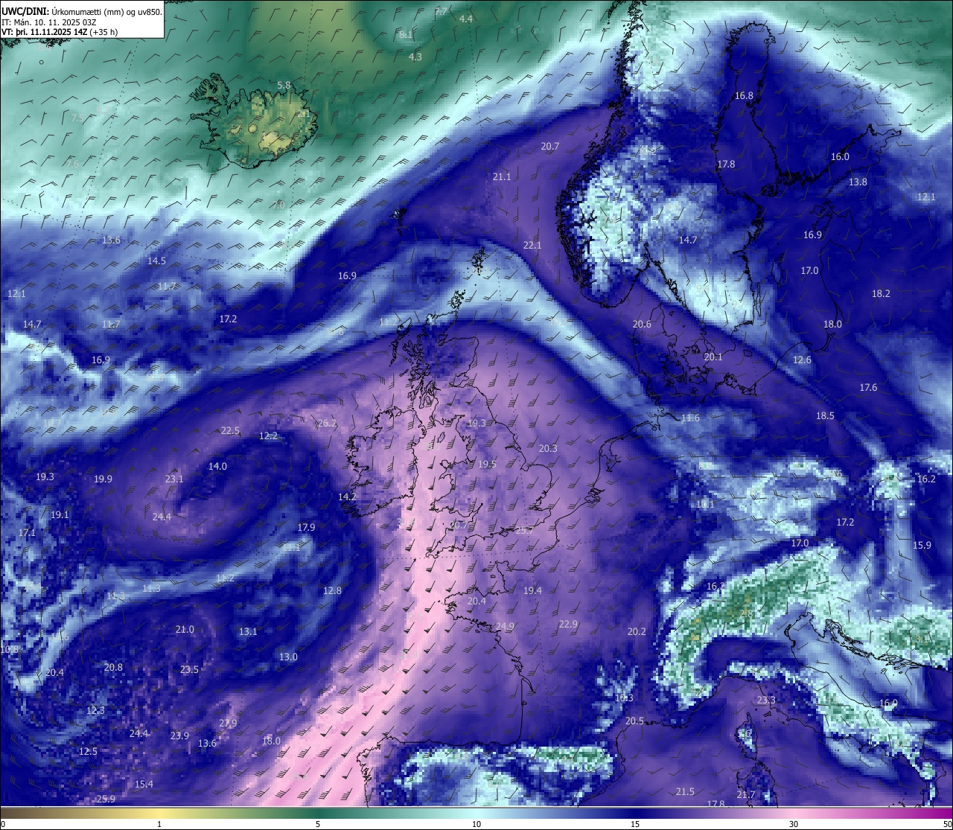Screen dimensions: 953x830
Task: Click the 18.2 value on the map
Action: (x=881, y=293)
